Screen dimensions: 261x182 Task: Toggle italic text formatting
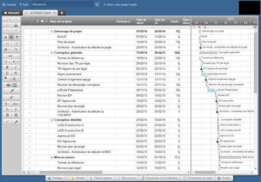16,67
